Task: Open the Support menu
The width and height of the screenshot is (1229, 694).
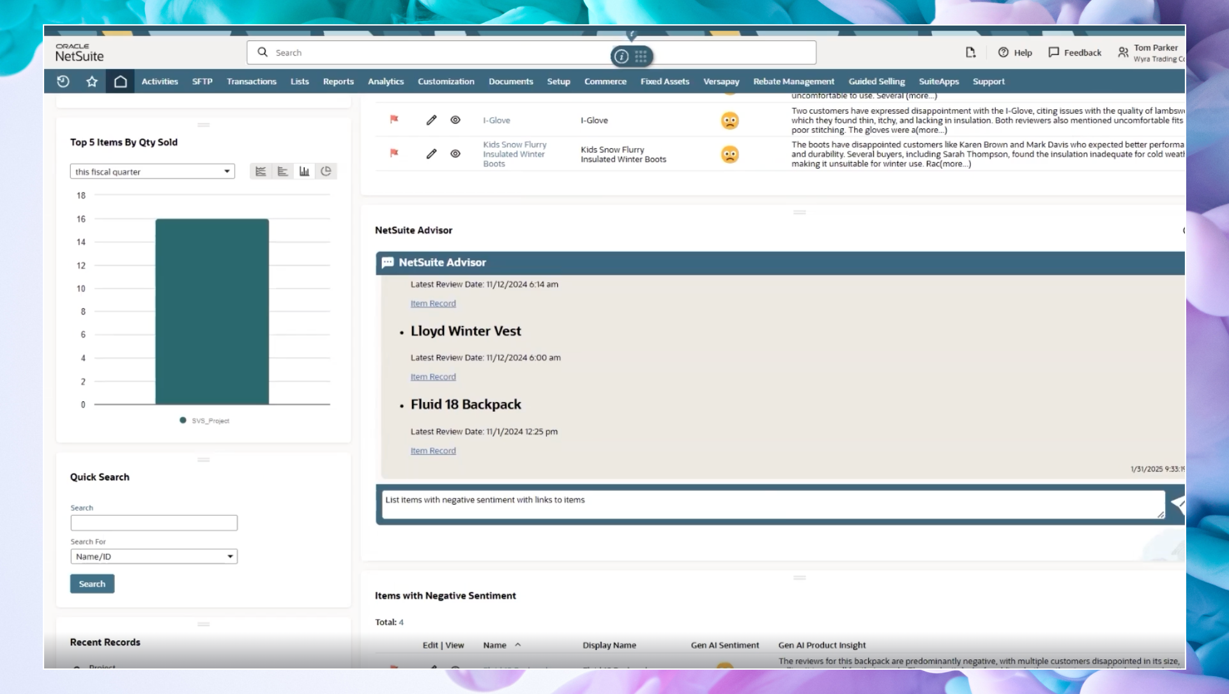Action: 989,81
